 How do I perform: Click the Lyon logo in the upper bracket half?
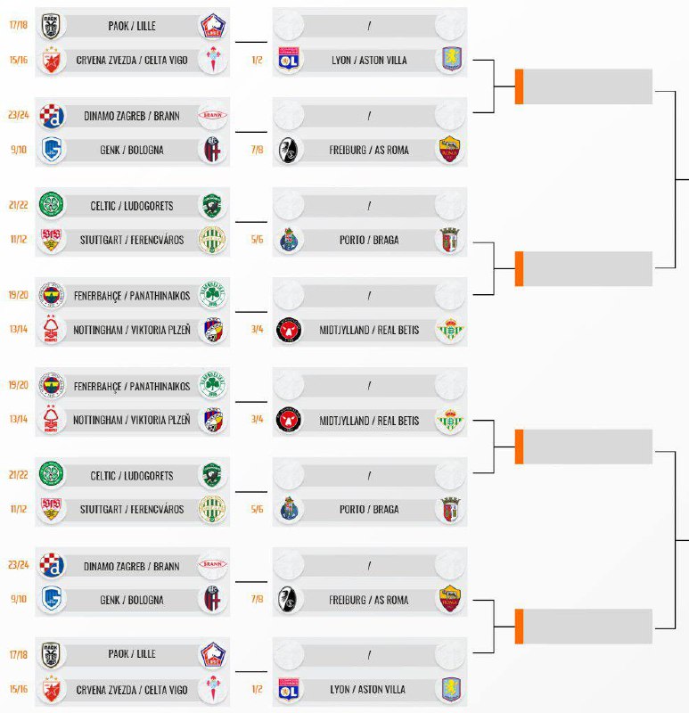[x=290, y=60]
